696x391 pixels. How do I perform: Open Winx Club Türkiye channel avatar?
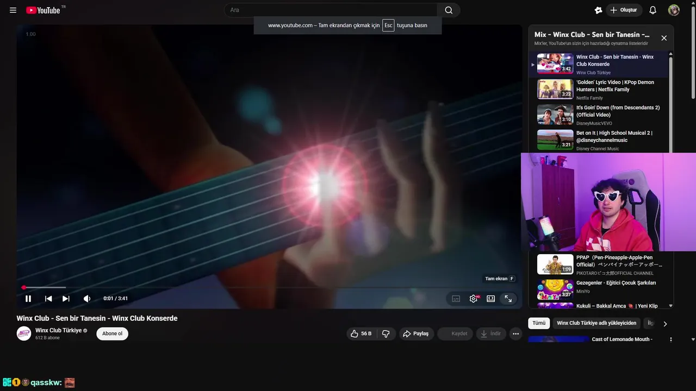point(24,333)
